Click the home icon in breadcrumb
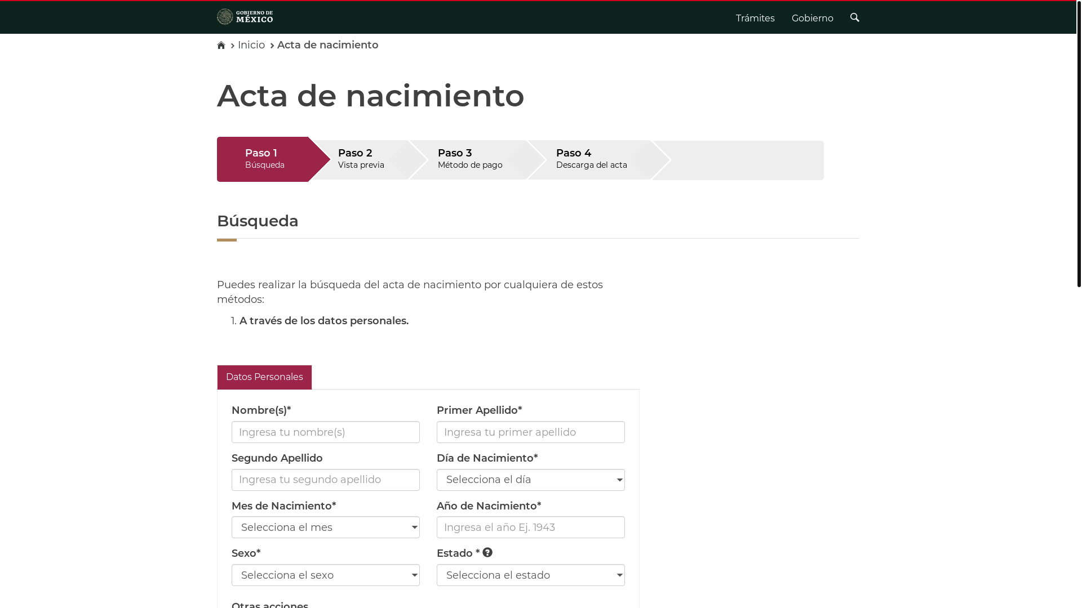Screen dimensions: 1082x608 point(221,45)
